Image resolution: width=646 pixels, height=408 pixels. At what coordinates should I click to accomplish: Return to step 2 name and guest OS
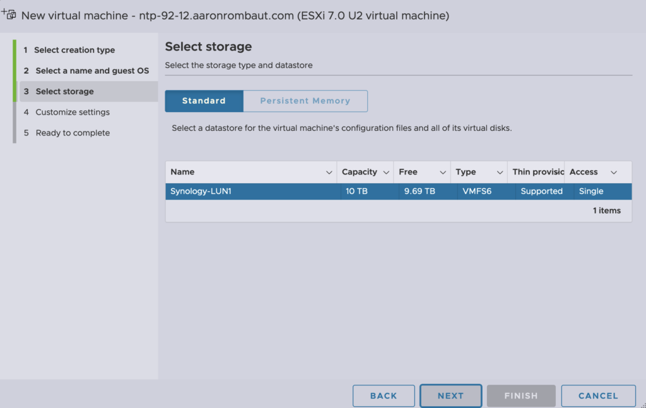tap(92, 71)
